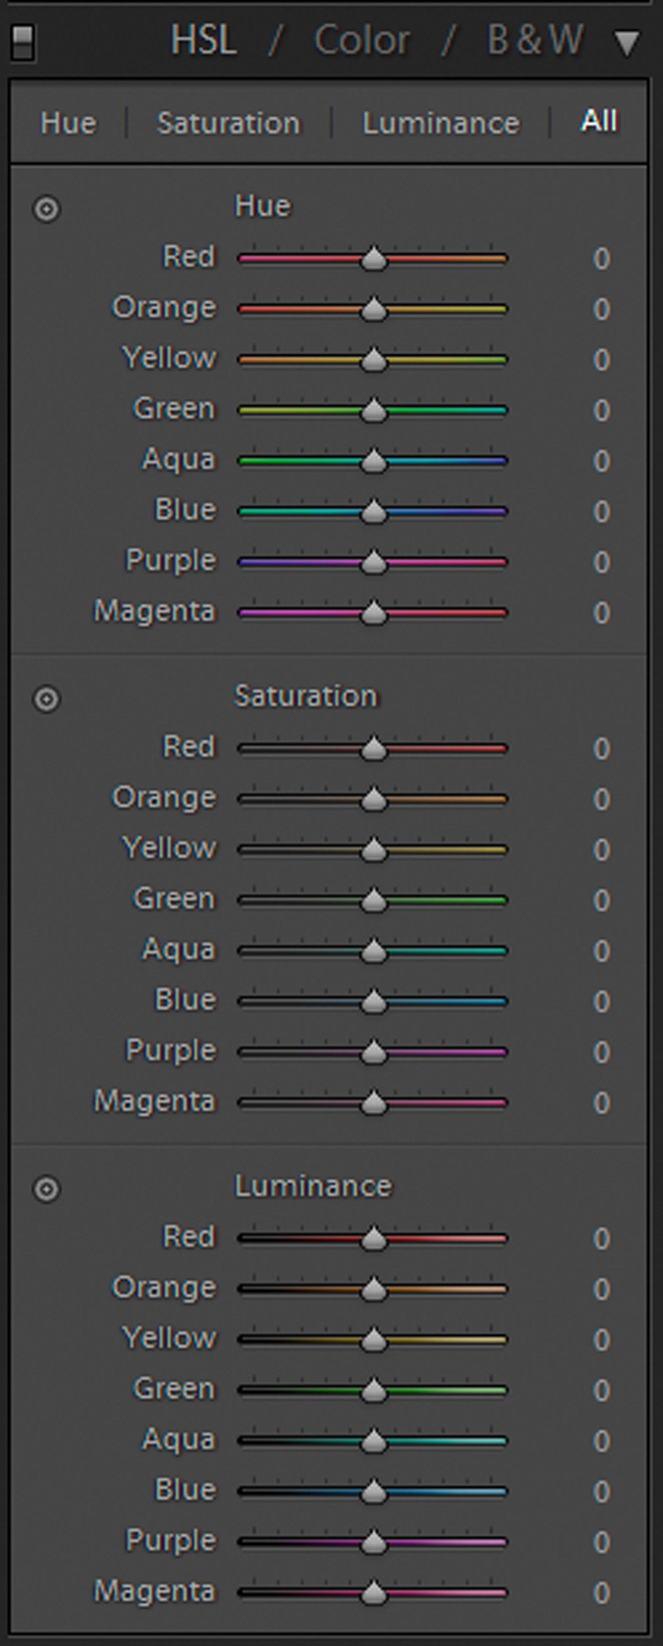Click the Luminance Magenta value field
The width and height of the screenshot is (663, 1646).
[601, 1593]
